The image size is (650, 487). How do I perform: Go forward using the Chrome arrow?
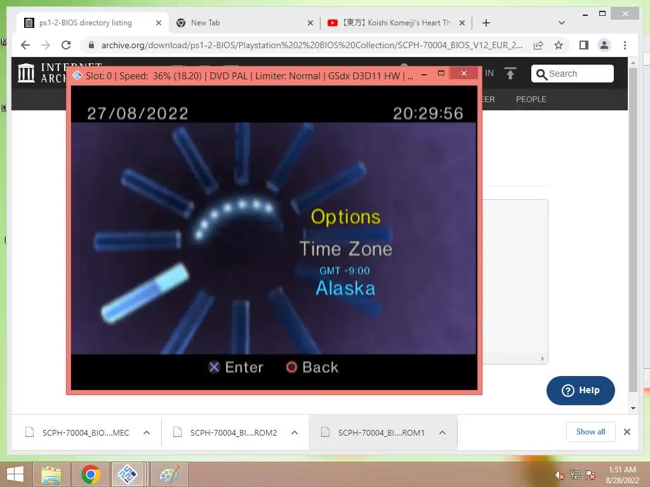tap(46, 45)
